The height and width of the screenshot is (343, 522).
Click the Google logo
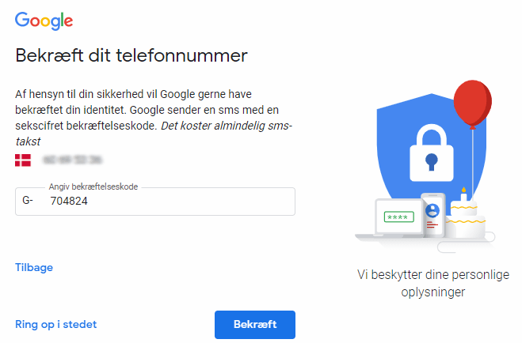[x=44, y=21]
